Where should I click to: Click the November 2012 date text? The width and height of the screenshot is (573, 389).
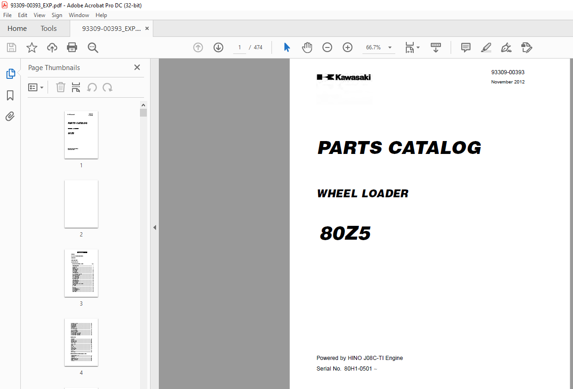click(508, 82)
